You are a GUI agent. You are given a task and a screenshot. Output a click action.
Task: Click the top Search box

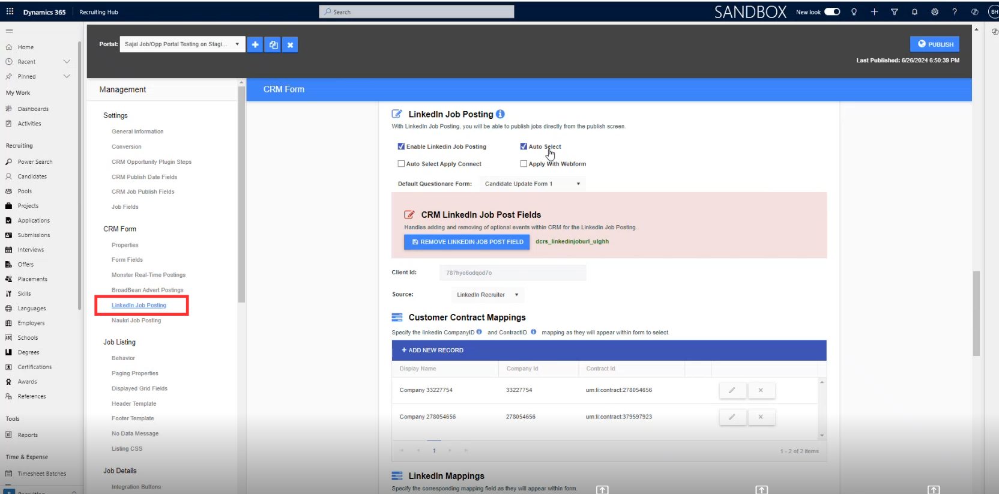[417, 11]
